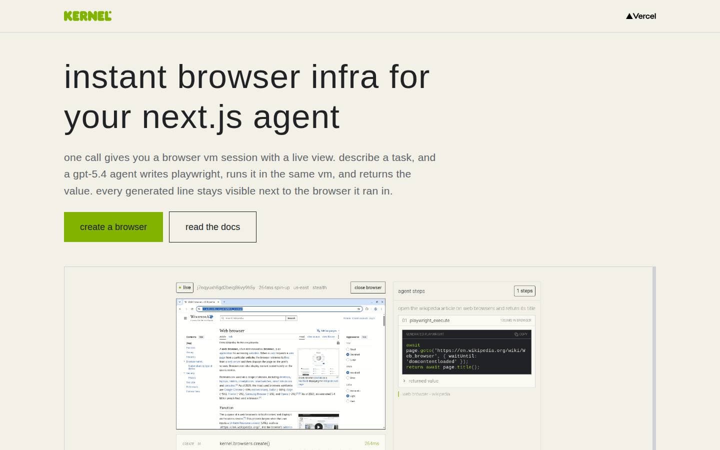
Task: Click the reload icon in embedded browser
Action: coord(192,309)
